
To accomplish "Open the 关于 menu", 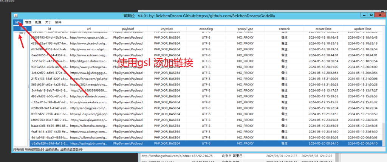I will pyautogui.click(x=48, y=22).
